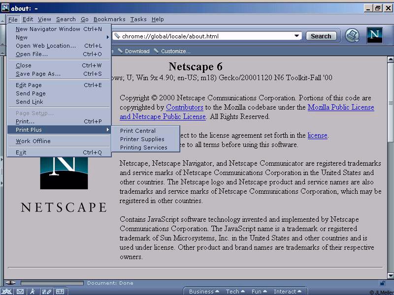This screenshot has height=295, width=394.
Task: Choose Close in the File menu
Action: click(59, 65)
